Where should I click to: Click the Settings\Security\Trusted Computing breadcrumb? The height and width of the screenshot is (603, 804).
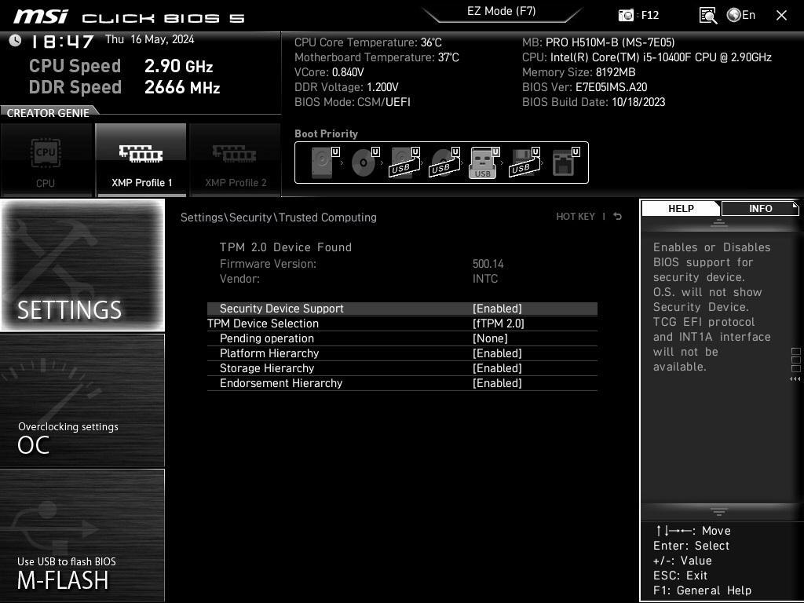pyautogui.click(x=279, y=217)
